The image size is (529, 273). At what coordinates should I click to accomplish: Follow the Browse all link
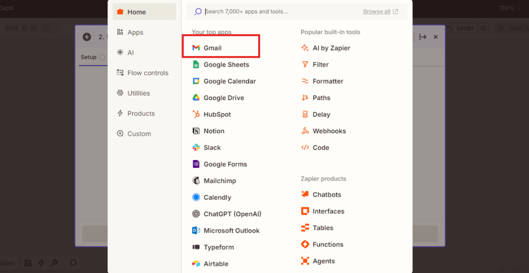pyautogui.click(x=380, y=11)
